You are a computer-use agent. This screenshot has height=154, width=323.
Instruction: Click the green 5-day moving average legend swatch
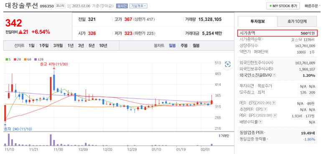coord(7,60)
